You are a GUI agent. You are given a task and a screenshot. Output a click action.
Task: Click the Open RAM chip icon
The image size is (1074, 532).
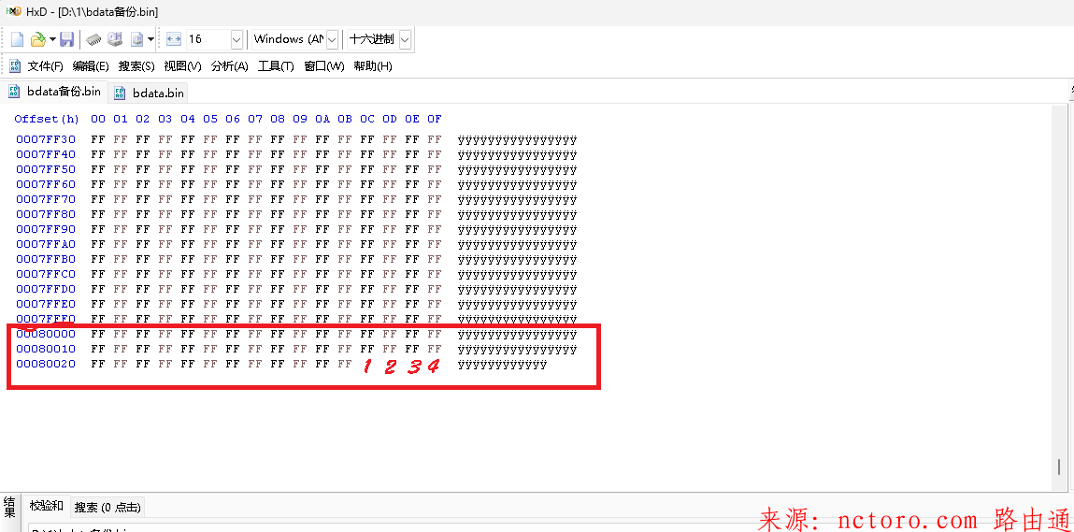point(93,39)
